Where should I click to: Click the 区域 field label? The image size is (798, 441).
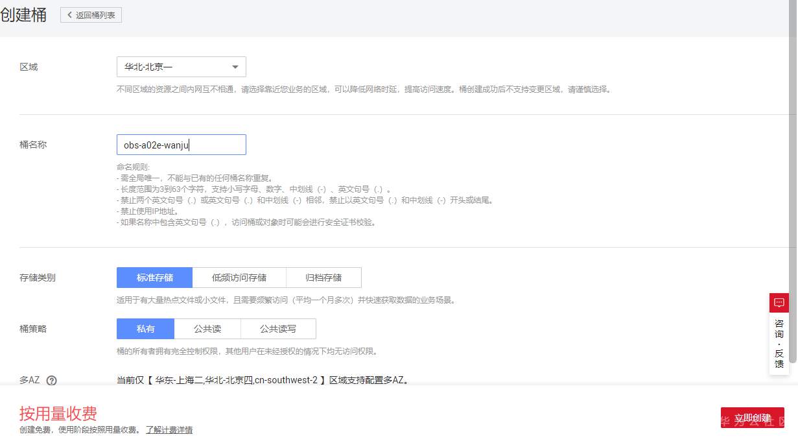coord(29,67)
